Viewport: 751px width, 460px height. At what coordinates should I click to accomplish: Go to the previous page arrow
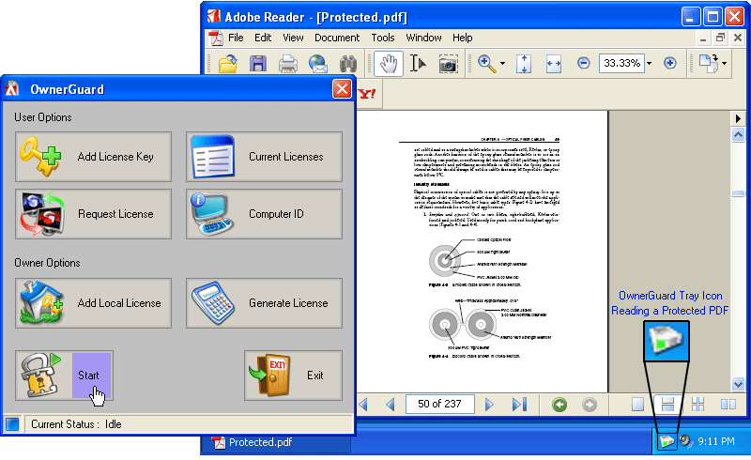(x=391, y=405)
